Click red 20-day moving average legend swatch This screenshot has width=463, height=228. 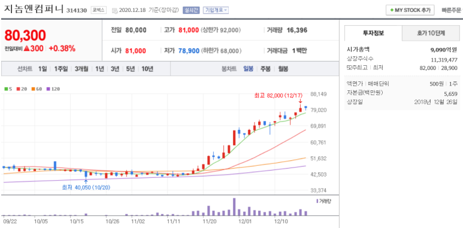click(18, 89)
